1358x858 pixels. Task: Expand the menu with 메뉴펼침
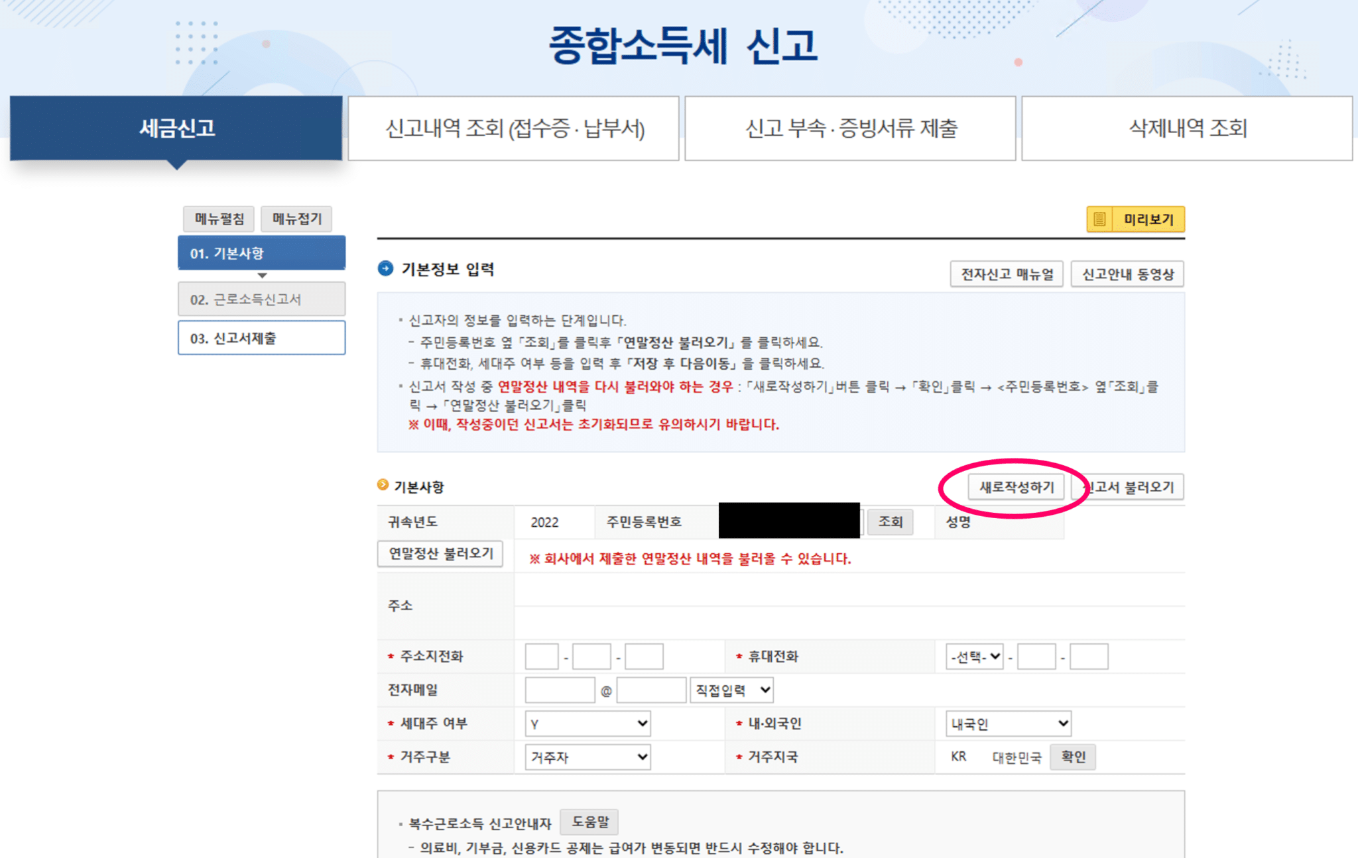coord(218,219)
